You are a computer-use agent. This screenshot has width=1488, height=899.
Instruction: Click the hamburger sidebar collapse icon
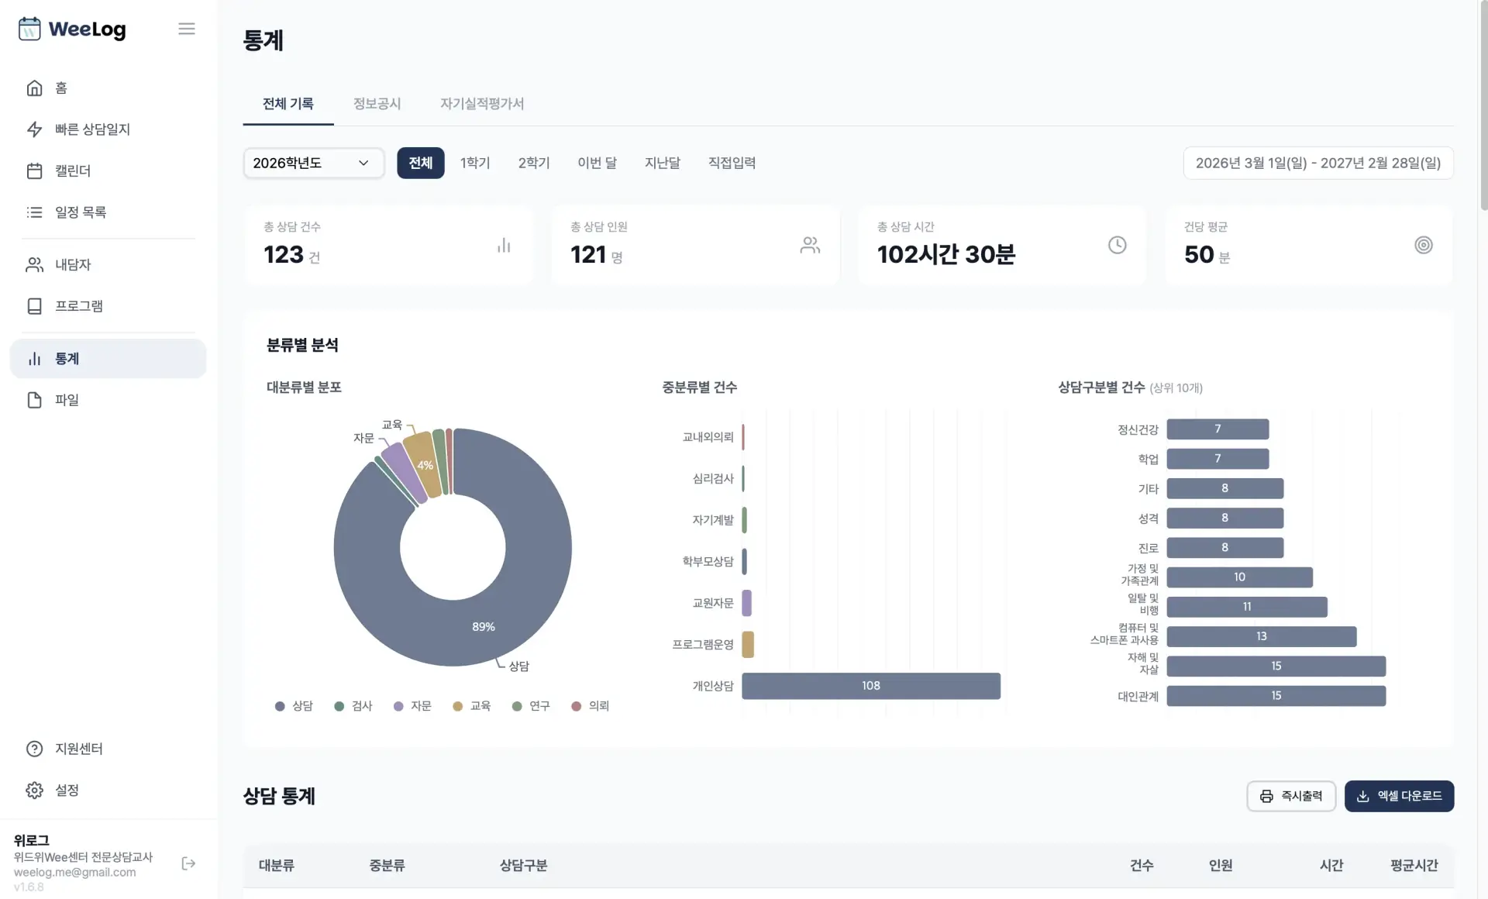[186, 29]
